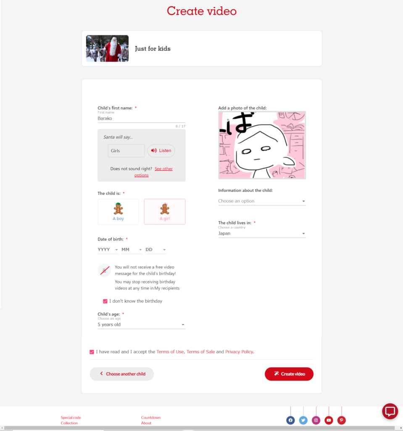Open the Twitter social icon
Image resolution: width=403 pixels, height=431 pixels.
[303, 420]
